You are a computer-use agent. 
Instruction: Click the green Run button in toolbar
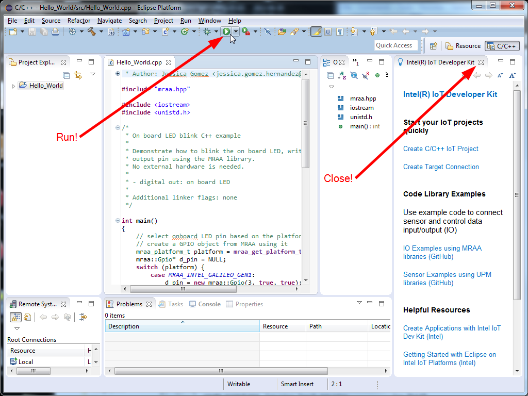[x=226, y=31]
